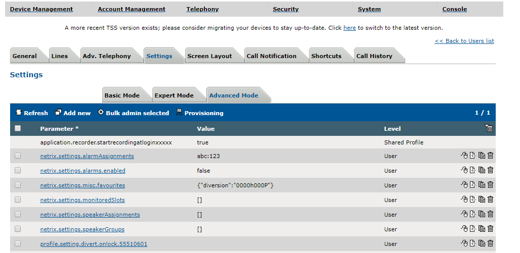This screenshot has height=253, width=520.
Task: Open the column filter icon in table header
Action: click(489, 128)
